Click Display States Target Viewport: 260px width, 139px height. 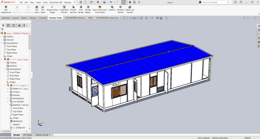pos(52,10)
